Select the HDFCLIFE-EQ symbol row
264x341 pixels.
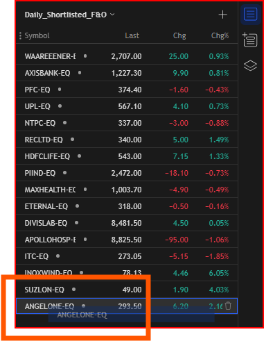127,156
